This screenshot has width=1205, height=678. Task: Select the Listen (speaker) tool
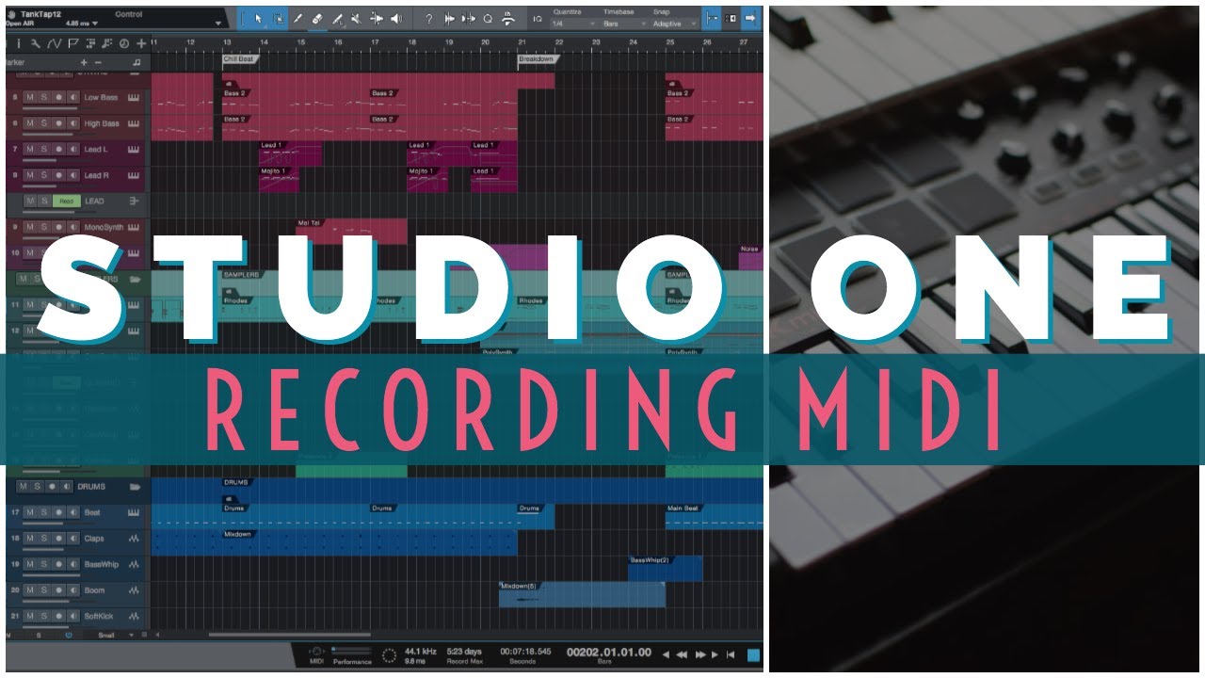pos(395,18)
